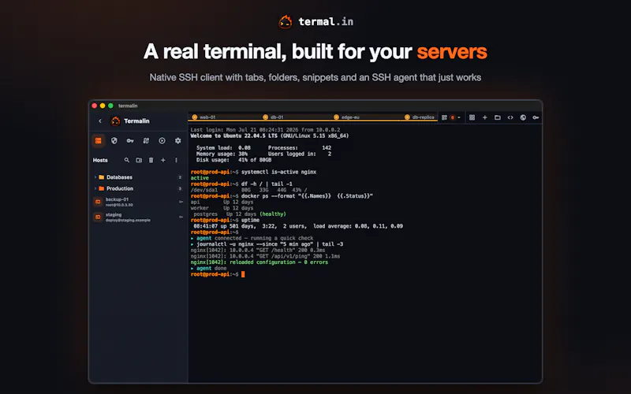This screenshot has height=394, width=631.
Task: Select the Databases folder
Action: (x=138, y=177)
